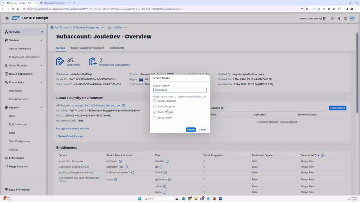The width and height of the screenshot is (360, 202).
Task: Enable the Space Supporter checkbox
Action: coord(154,107)
